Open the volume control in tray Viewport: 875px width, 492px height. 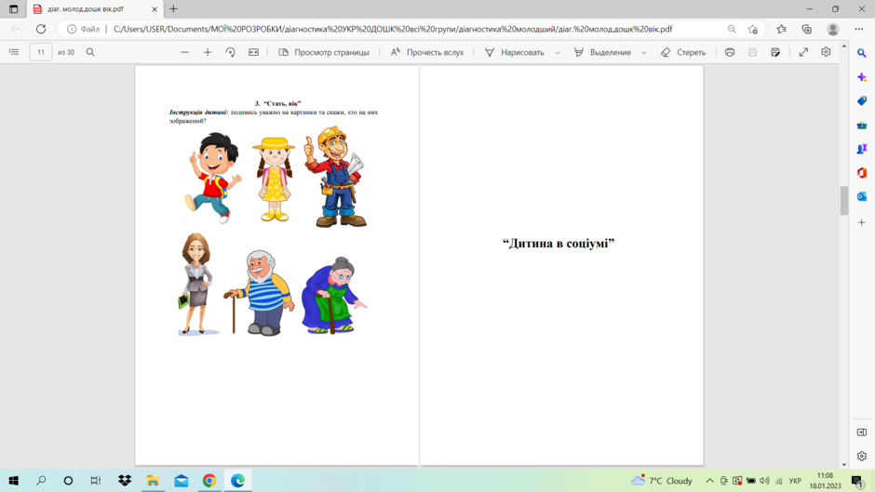click(764, 480)
